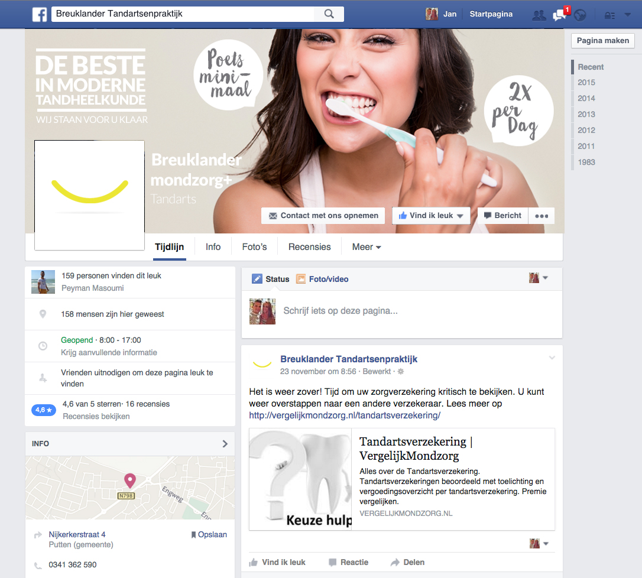Screen dimensions: 642x578
Task: Select the Status composer tab
Action: 271,279
